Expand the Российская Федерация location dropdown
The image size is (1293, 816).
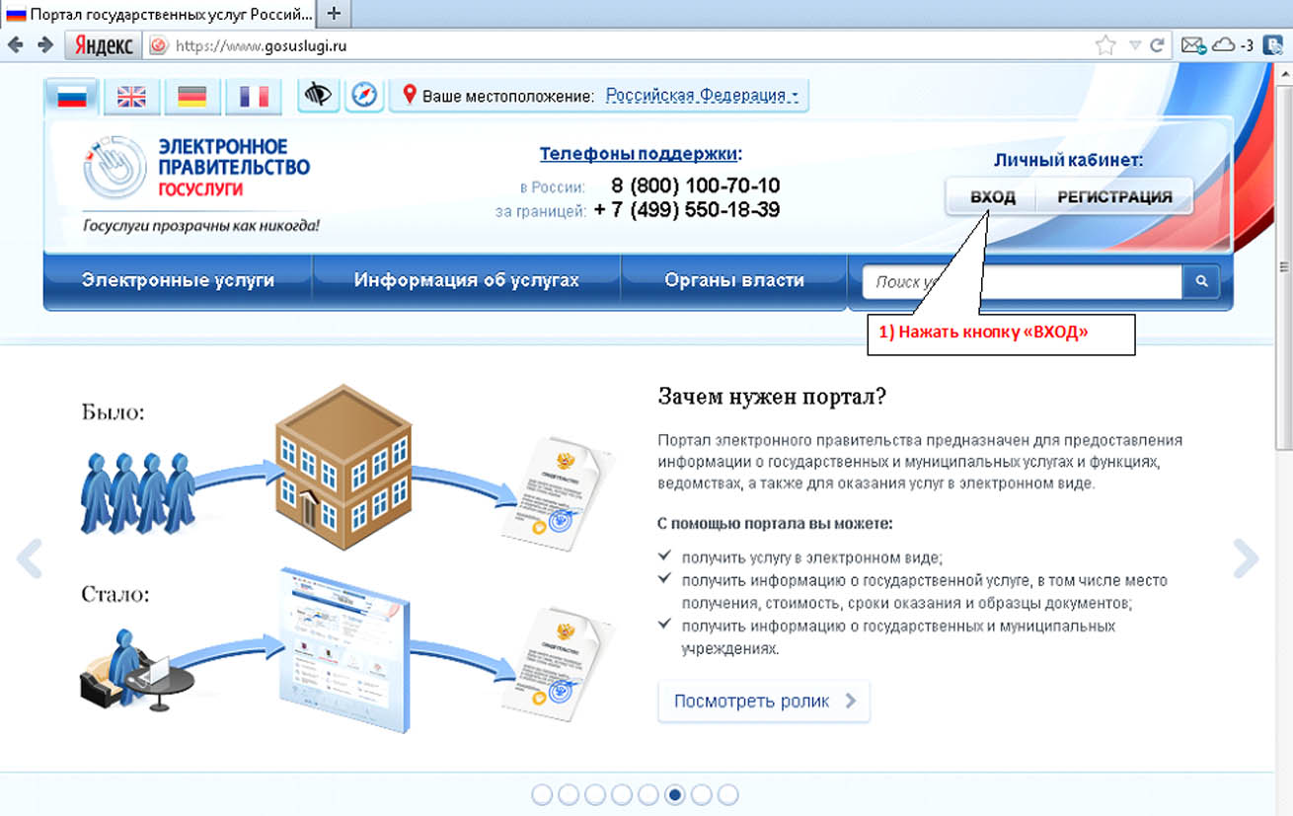point(702,96)
